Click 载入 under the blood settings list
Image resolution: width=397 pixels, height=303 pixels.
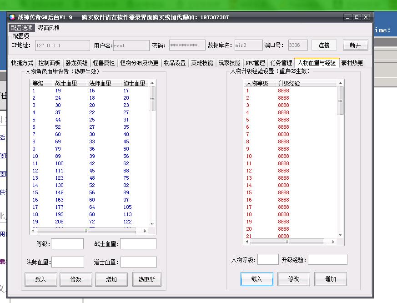coord(40,279)
